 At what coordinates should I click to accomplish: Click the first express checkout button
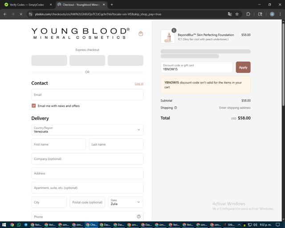[49, 61]
